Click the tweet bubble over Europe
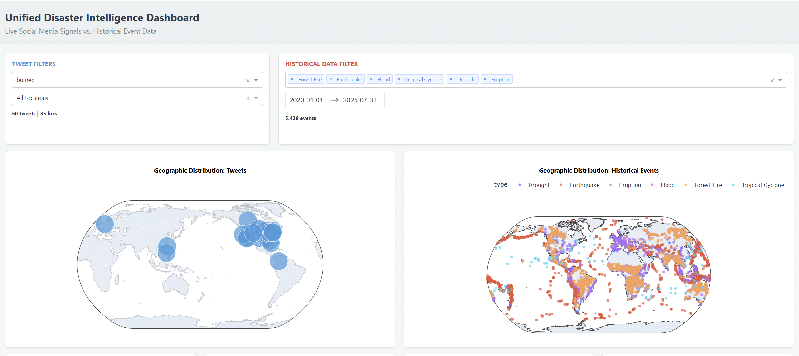The image size is (799, 356). tap(105, 224)
